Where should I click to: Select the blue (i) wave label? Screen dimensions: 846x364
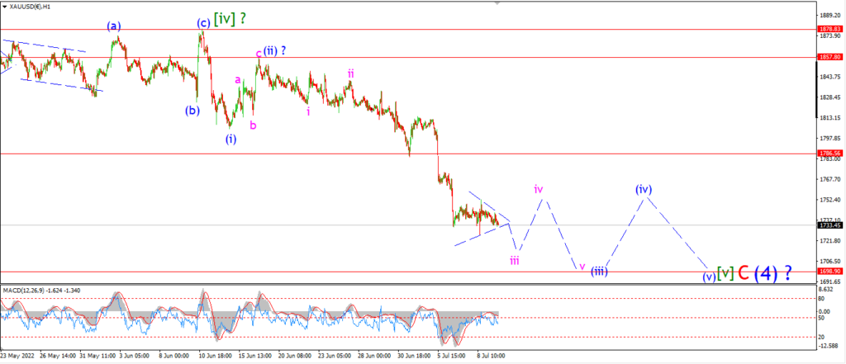point(231,139)
